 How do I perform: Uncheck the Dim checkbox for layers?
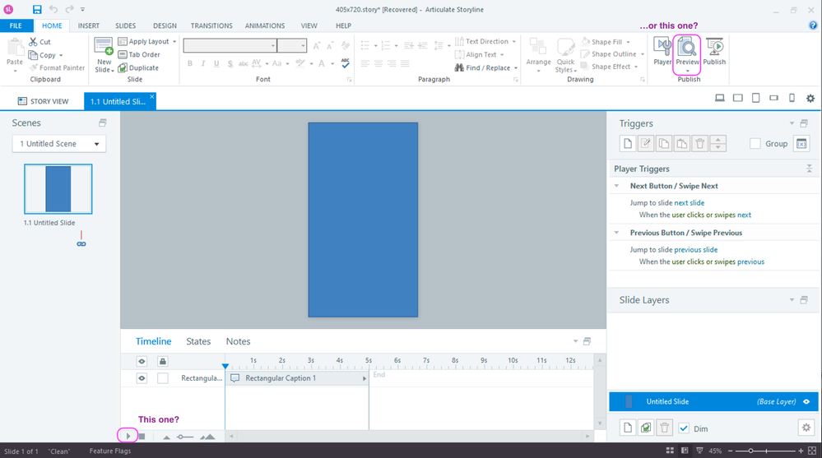tap(684, 428)
